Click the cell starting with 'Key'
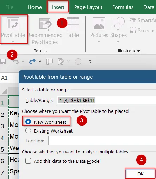The height and width of the screenshot is (179, 156). pyautogui.click(x=14, y=113)
